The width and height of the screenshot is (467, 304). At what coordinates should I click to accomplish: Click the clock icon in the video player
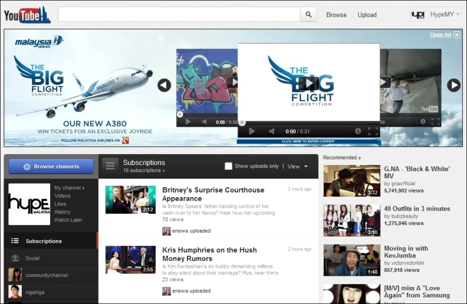click(358, 131)
